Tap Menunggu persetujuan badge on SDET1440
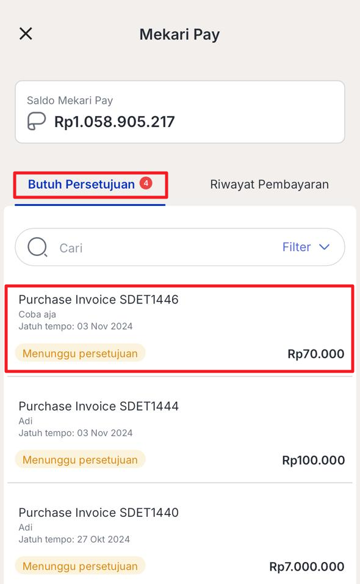 [80, 566]
